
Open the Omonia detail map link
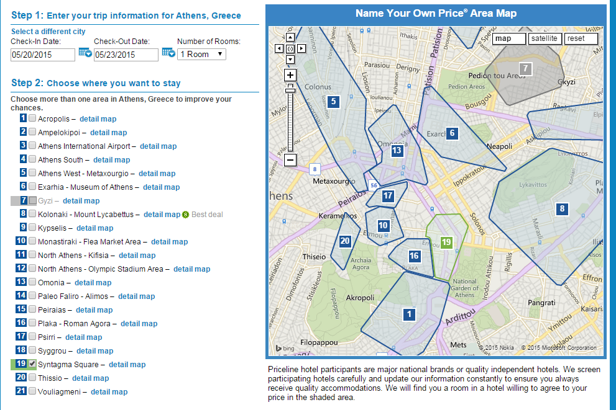(x=93, y=283)
